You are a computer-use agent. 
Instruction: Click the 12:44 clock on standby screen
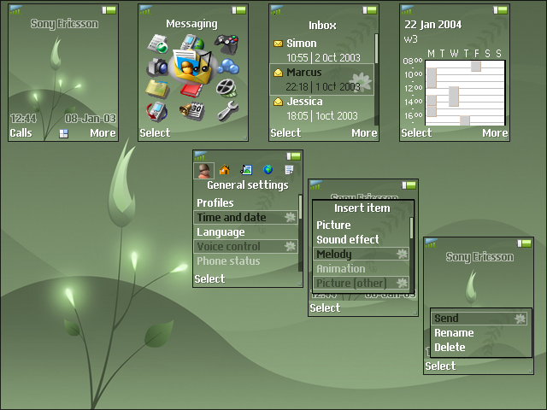(x=23, y=119)
